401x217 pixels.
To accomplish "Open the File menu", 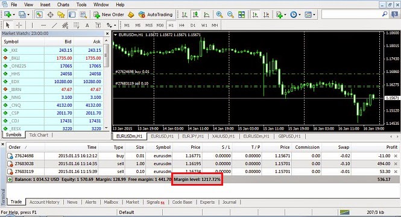I will pyautogui.click(x=14, y=5).
